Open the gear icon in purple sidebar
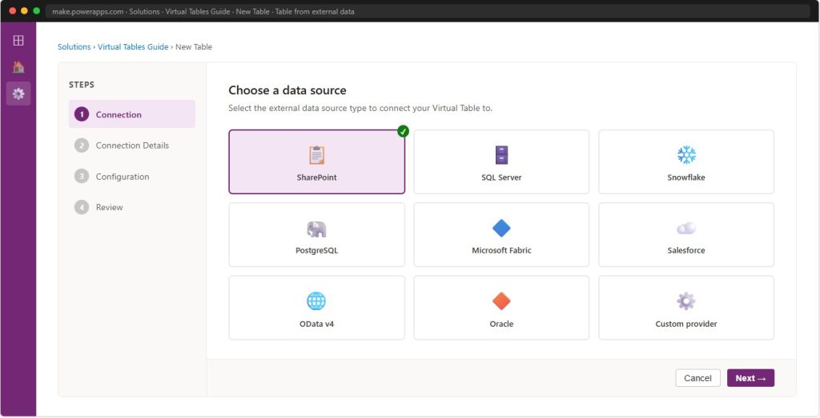This screenshot has height=418, width=820. click(18, 94)
